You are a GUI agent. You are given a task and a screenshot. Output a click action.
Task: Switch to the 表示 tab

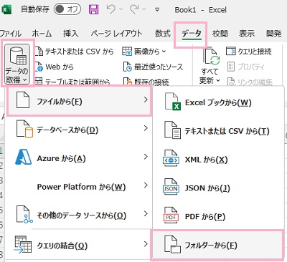tap(247, 34)
